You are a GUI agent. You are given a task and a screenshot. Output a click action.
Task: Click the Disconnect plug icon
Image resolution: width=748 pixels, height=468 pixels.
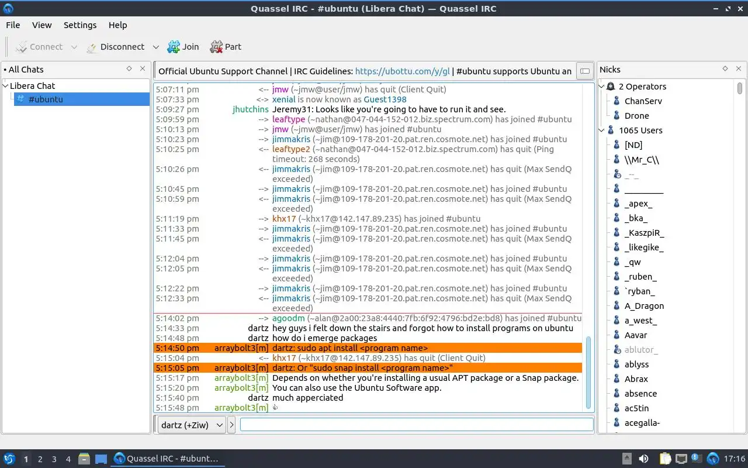[x=91, y=47]
